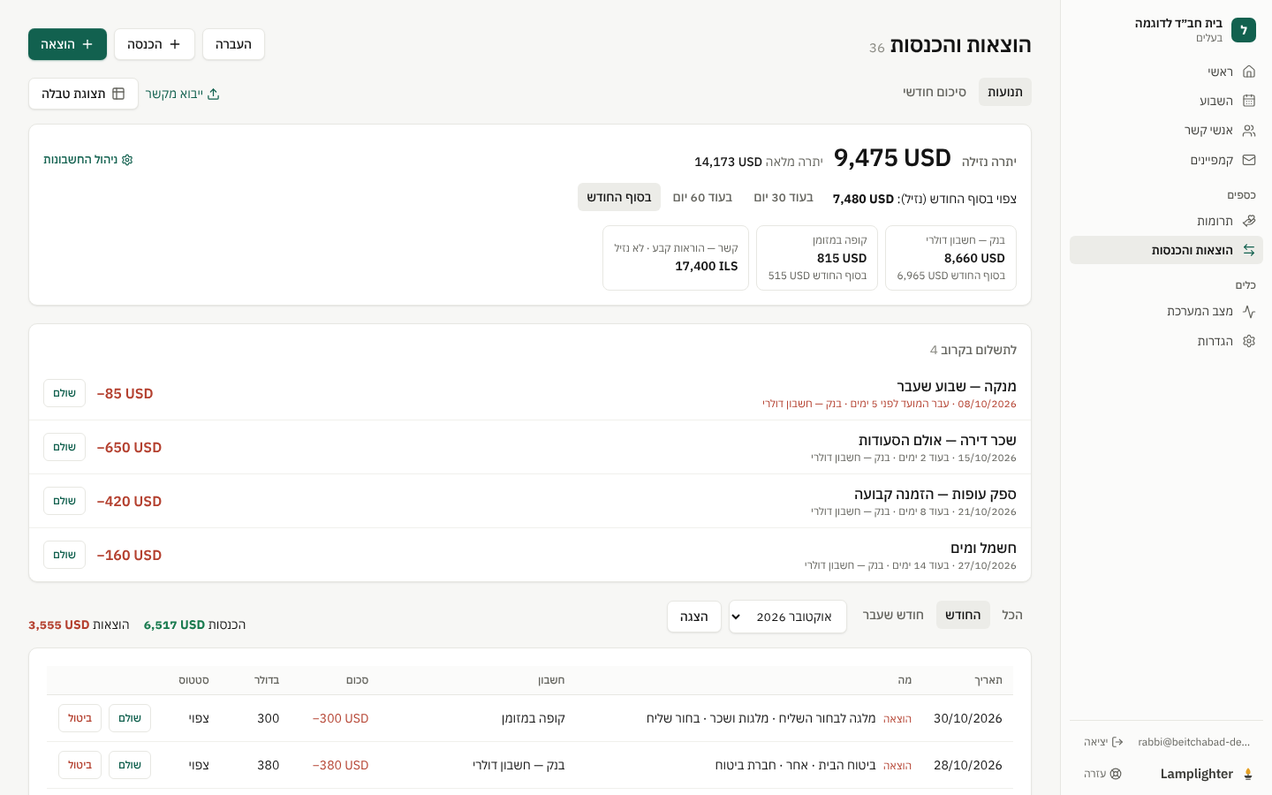Switch to the סיכום חודשי tab
Screen dimensions: 1272x795
pyautogui.click(x=935, y=92)
